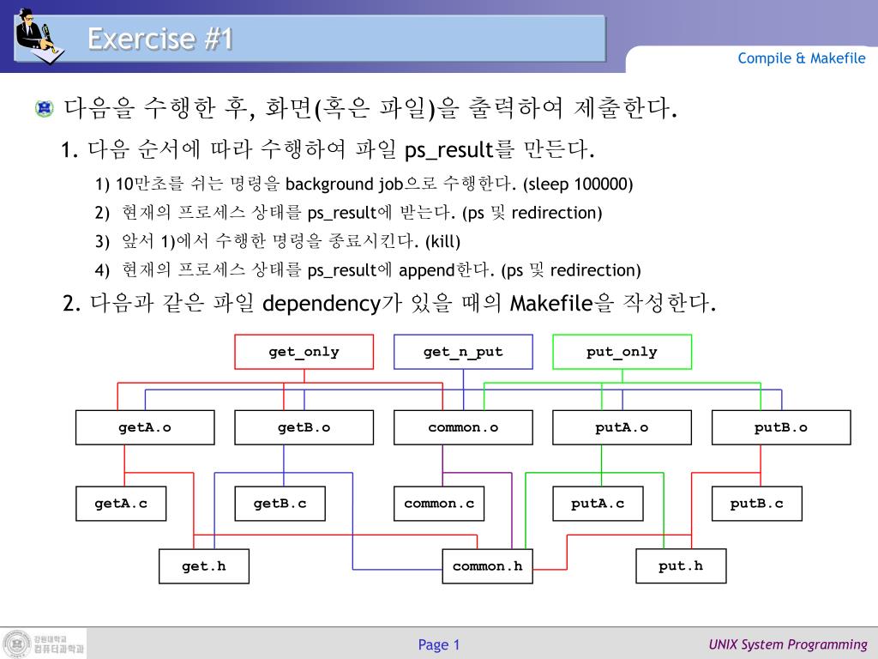Click the get.h header box
Viewport: 878px width, 659px height.
point(204,566)
